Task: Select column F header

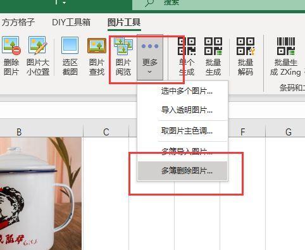Action: click(242, 132)
